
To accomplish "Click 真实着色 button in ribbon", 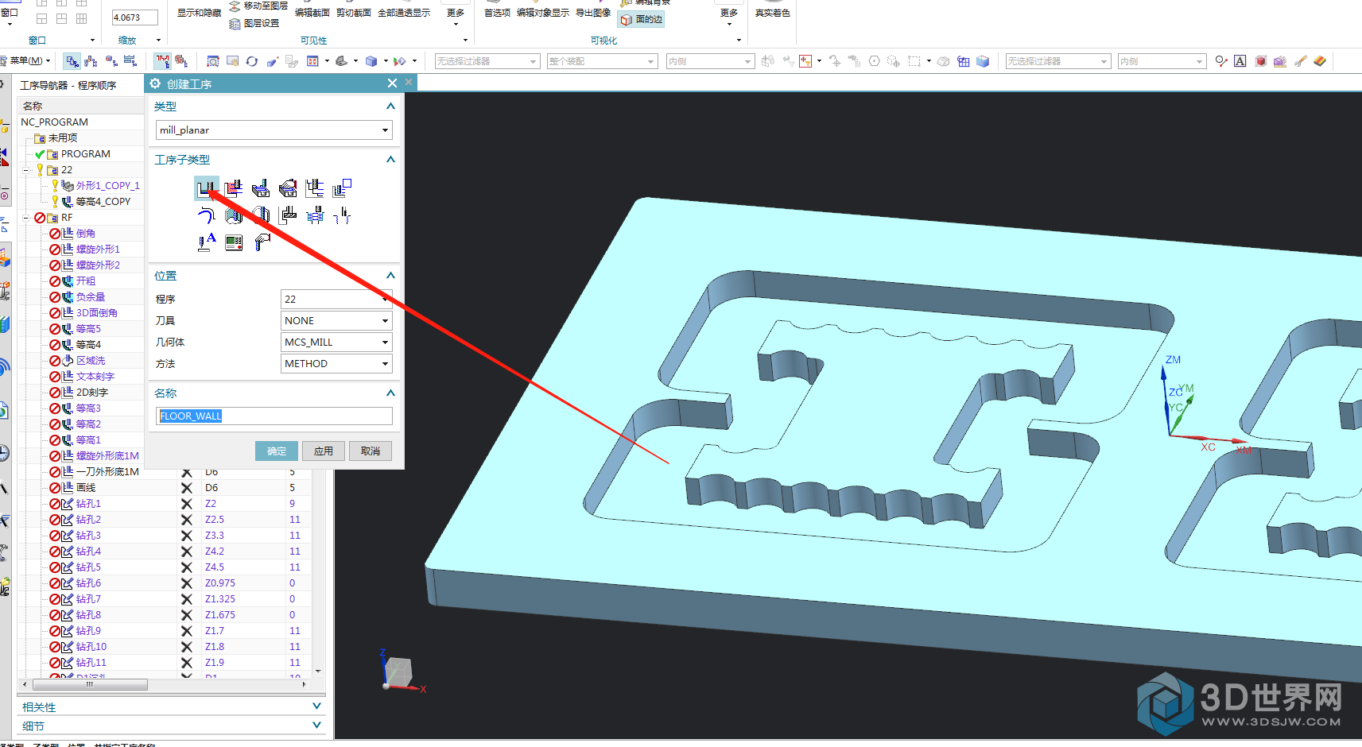I will pos(772,13).
